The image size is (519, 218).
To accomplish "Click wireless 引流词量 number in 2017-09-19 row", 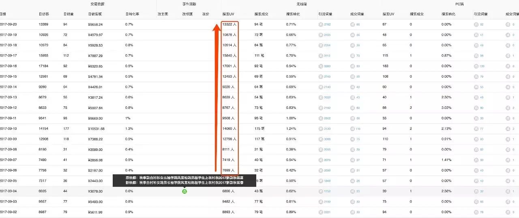I will (x=328, y=35).
